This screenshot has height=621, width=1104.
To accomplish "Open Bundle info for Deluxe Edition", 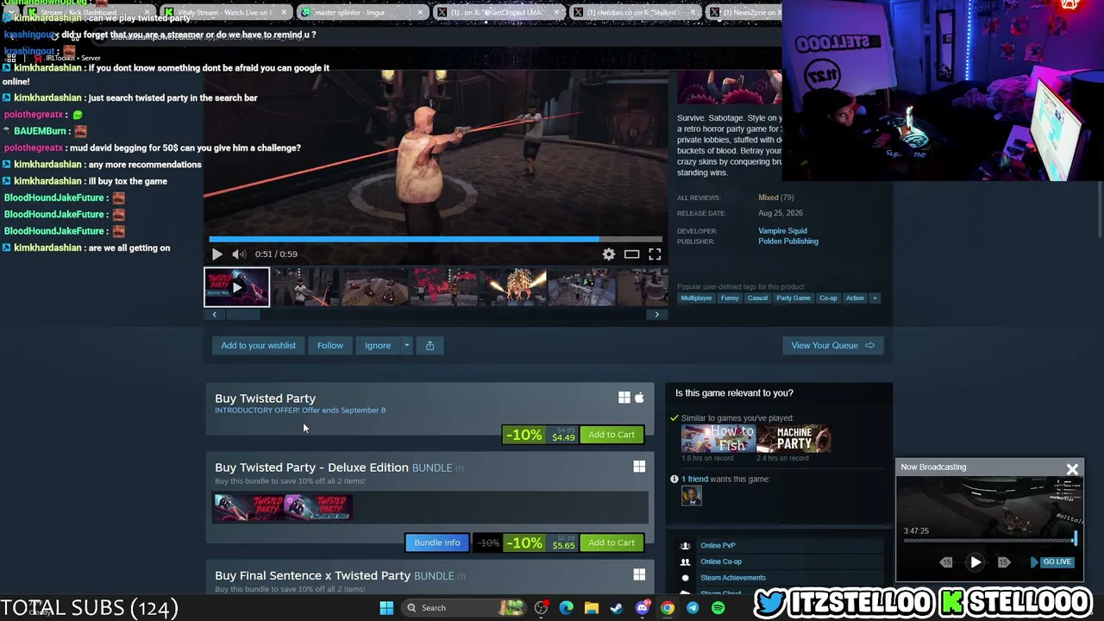I will 437,543.
